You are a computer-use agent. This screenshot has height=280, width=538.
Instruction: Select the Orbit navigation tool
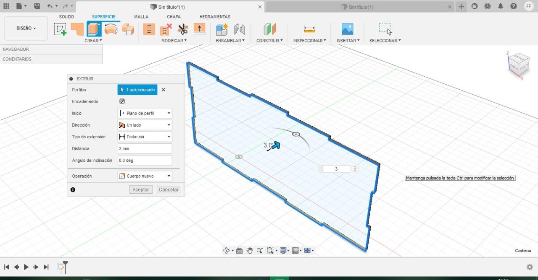coord(227,251)
